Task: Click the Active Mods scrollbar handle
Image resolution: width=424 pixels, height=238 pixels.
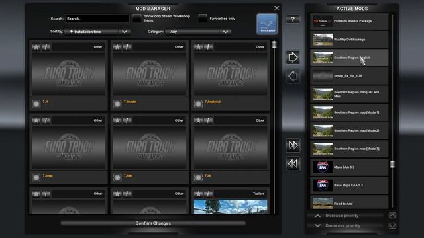Action: click(392, 164)
